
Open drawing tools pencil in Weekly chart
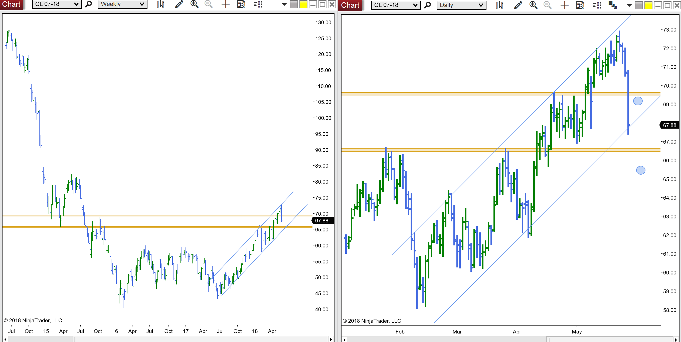179,4
